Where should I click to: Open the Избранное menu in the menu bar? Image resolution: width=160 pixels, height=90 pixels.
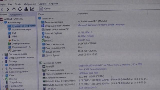[x=30, y=4]
